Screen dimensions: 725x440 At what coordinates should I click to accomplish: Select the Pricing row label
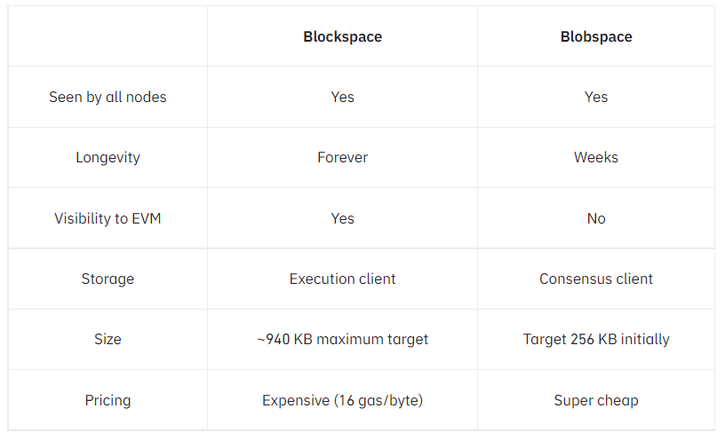click(x=108, y=400)
